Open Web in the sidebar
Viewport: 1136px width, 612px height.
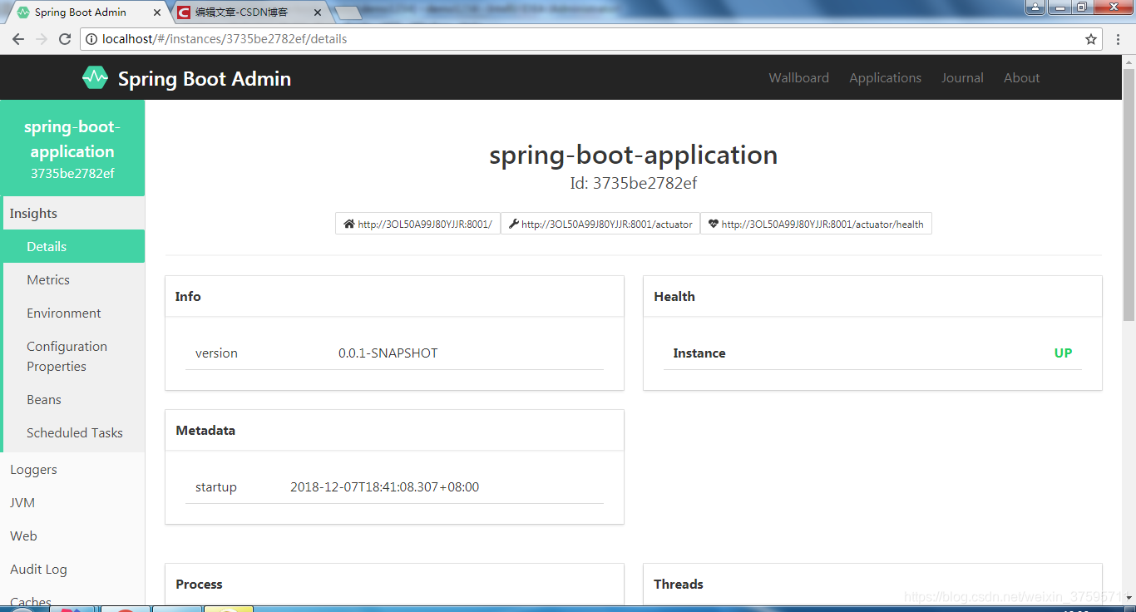pos(72,535)
